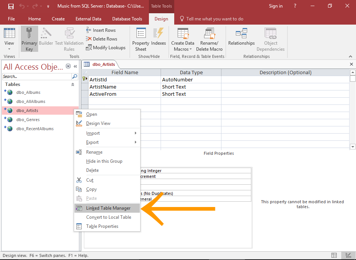Open the Indexes window

tap(158, 38)
